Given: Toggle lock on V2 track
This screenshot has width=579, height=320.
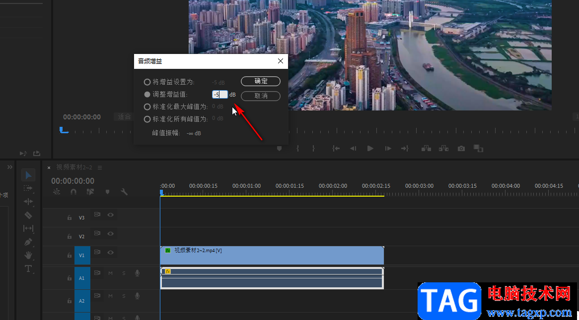Looking at the screenshot, I should [70, 236].
